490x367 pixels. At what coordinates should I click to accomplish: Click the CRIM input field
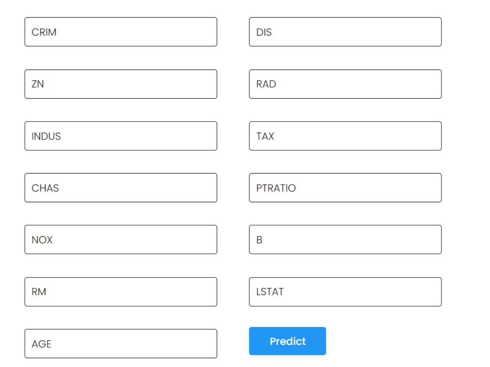pos(121,32)
